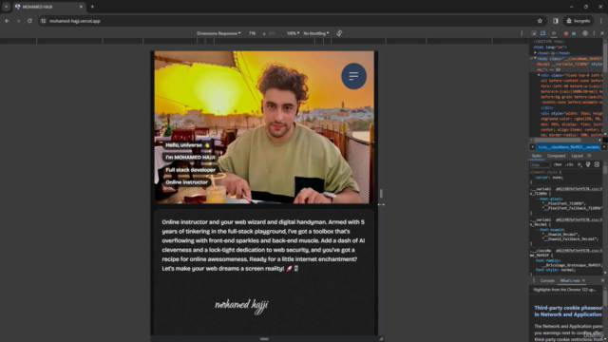Click the Elements horizontal scrollbar
Viewport: 608px width, 342px height.
tap(558, 141)
